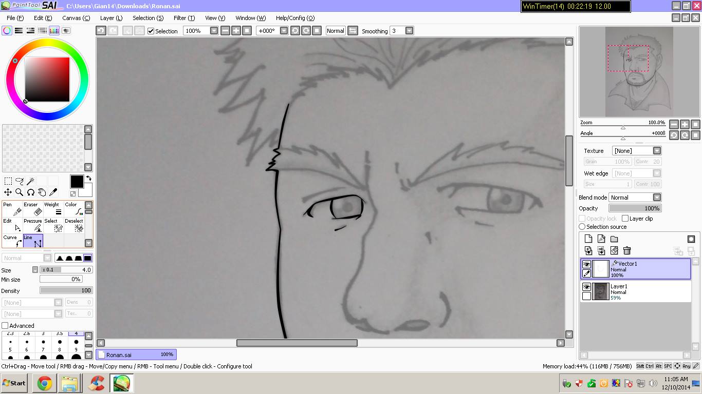Click the Normal view mode button
702x394 pixels.
tap(336, 31)
